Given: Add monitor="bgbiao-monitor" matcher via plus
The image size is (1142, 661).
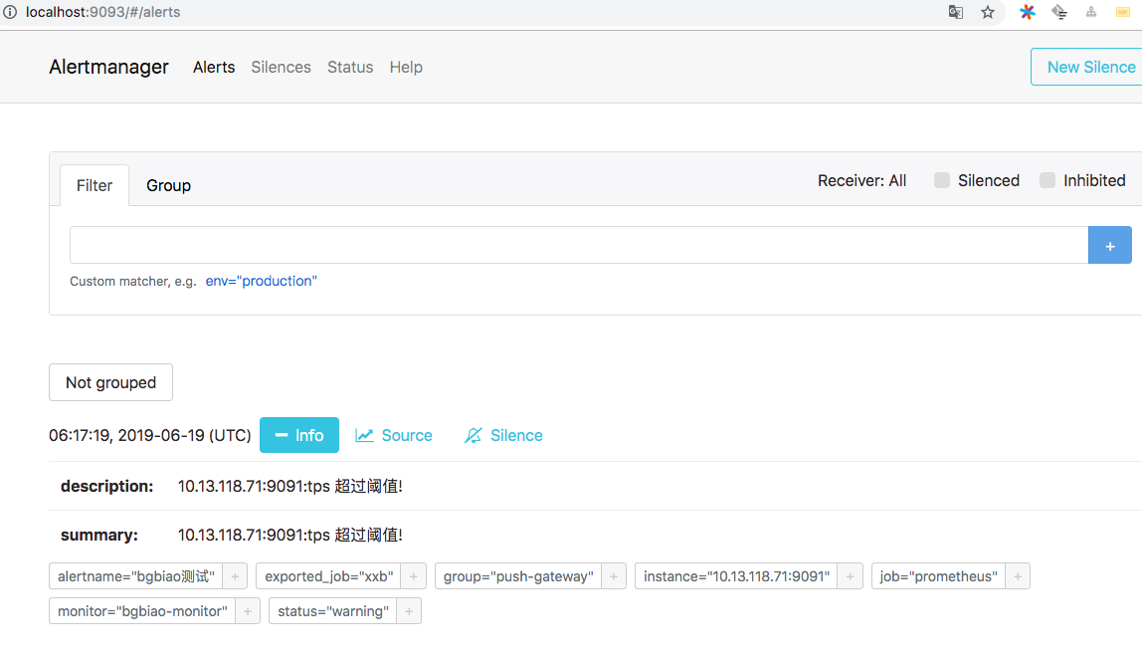Looking at the screenshot, I should tap(248, 611).
